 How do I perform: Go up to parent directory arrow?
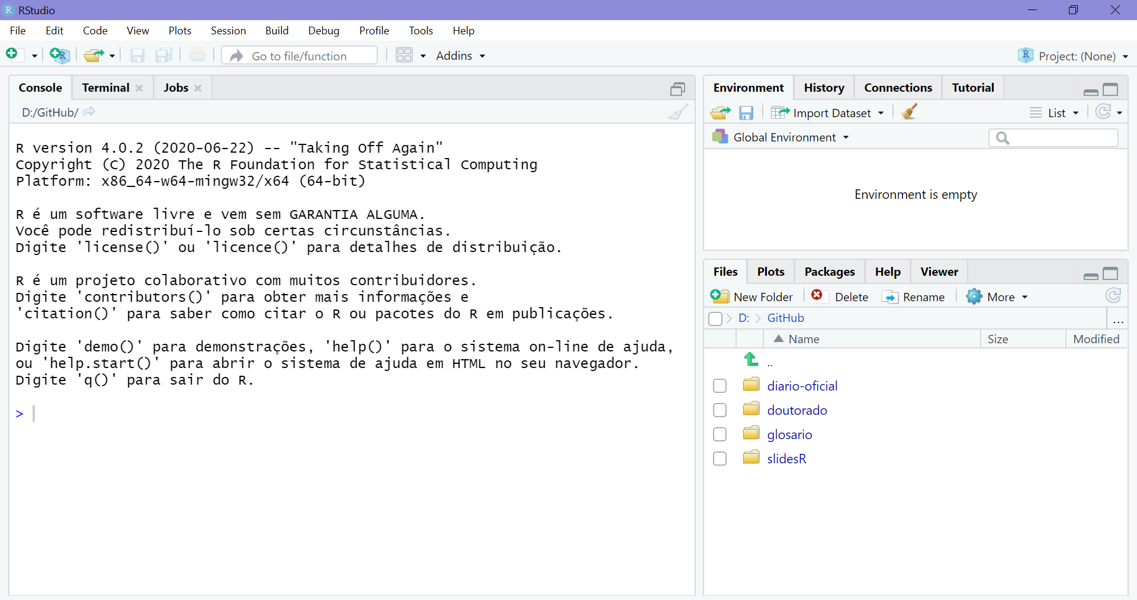751,359
